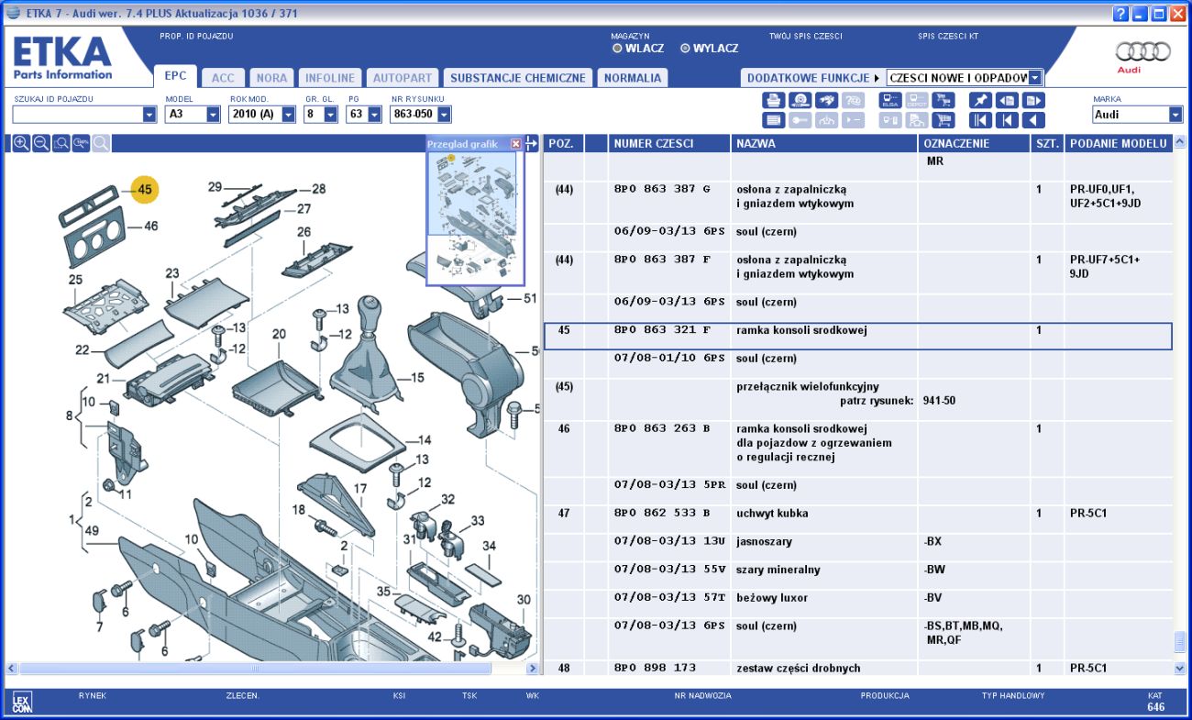Click the OZNACZENIE column header
Image resolution: width=1192 pixels, height=720 pixels.
(x=976, y=143)
